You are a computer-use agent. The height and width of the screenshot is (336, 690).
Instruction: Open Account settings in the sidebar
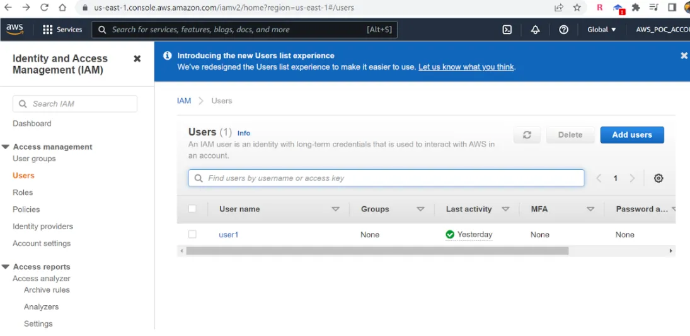[42, 244]
